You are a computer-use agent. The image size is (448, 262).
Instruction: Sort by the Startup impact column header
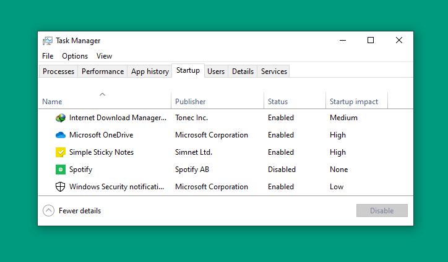(354, 102)
